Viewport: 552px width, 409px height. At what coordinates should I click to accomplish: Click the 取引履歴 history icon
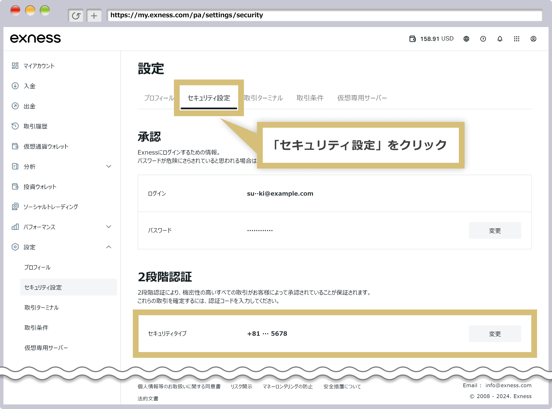(15, 126)
